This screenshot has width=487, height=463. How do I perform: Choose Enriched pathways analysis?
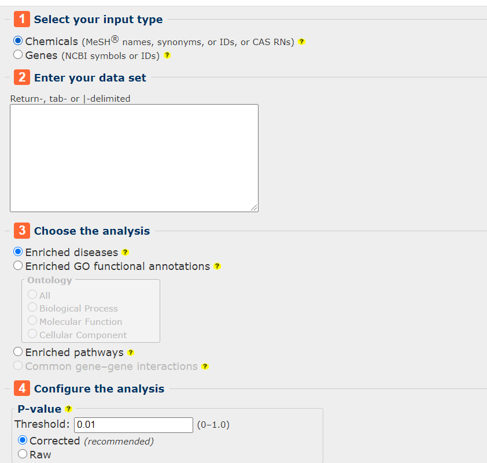point(18,352)
